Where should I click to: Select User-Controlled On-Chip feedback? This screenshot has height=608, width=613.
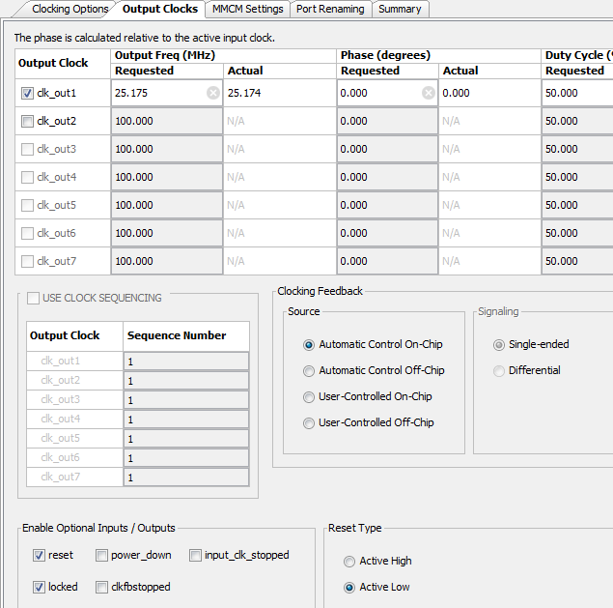tap(309, 397)
